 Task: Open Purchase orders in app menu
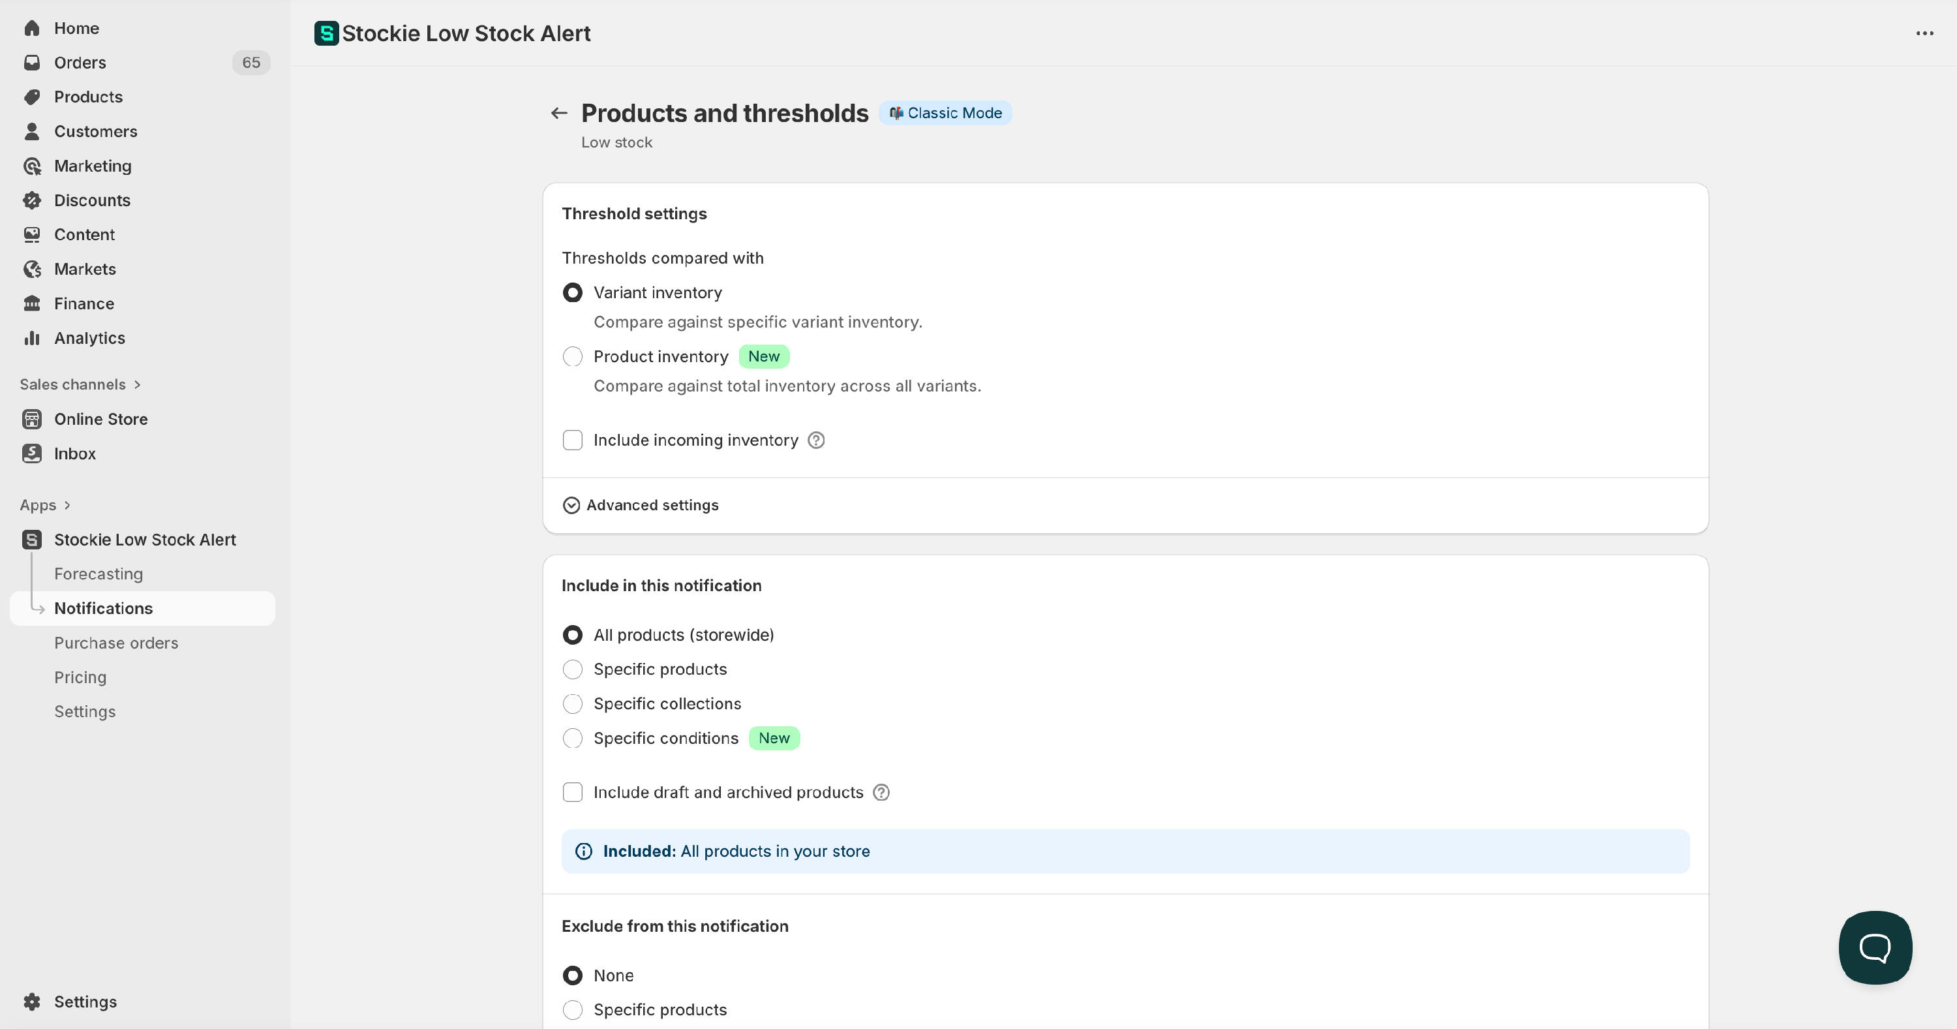115,643
